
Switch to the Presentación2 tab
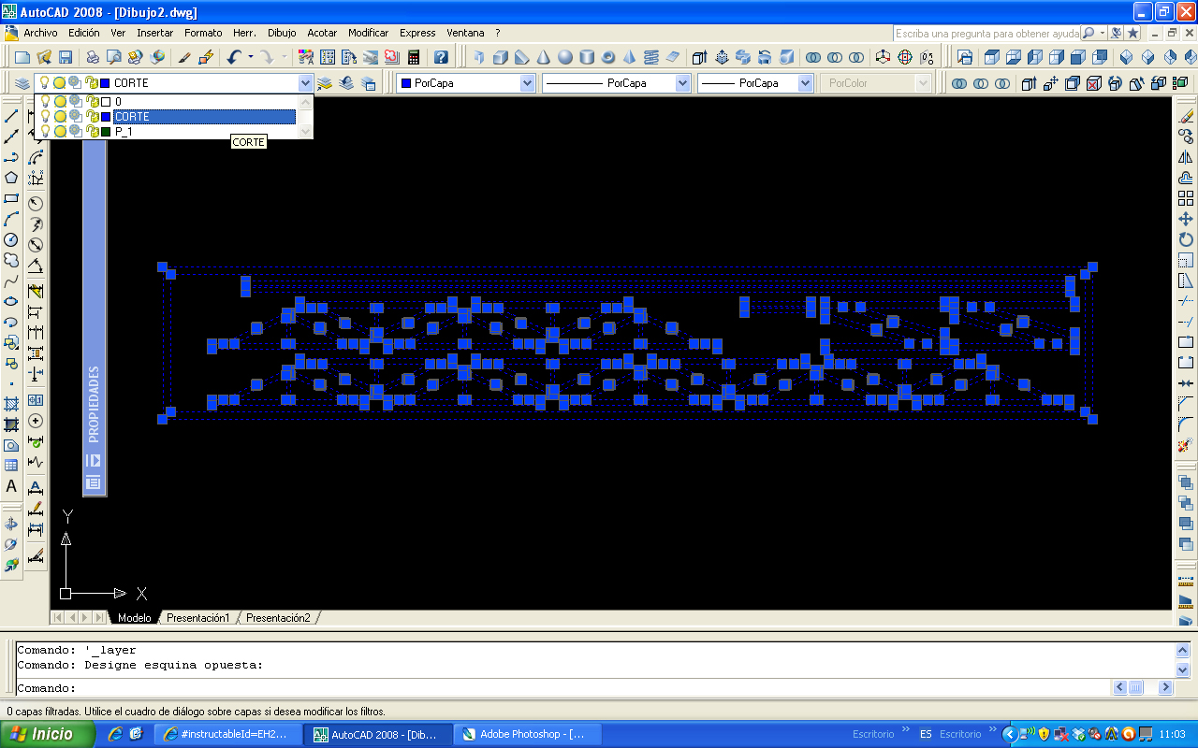coord(278,618)
